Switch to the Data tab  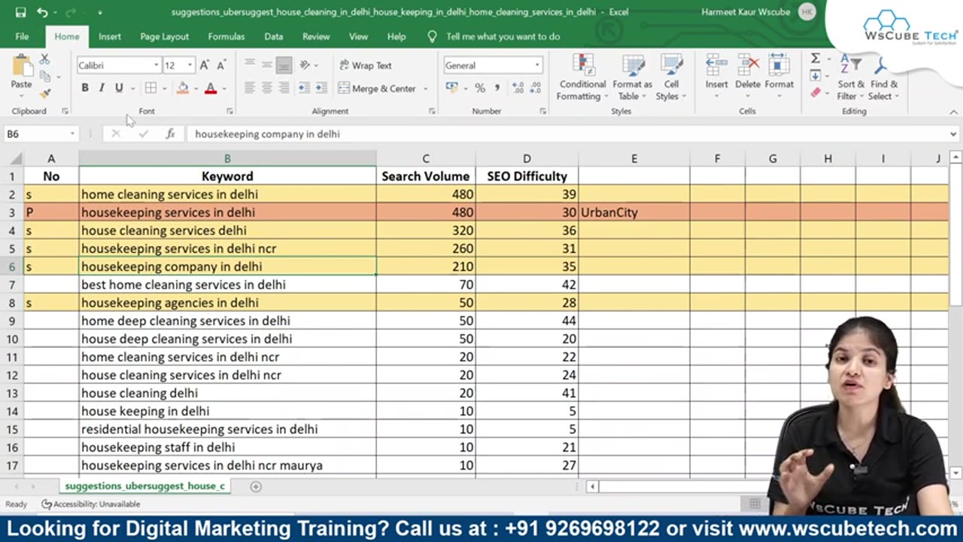(274, 36)
